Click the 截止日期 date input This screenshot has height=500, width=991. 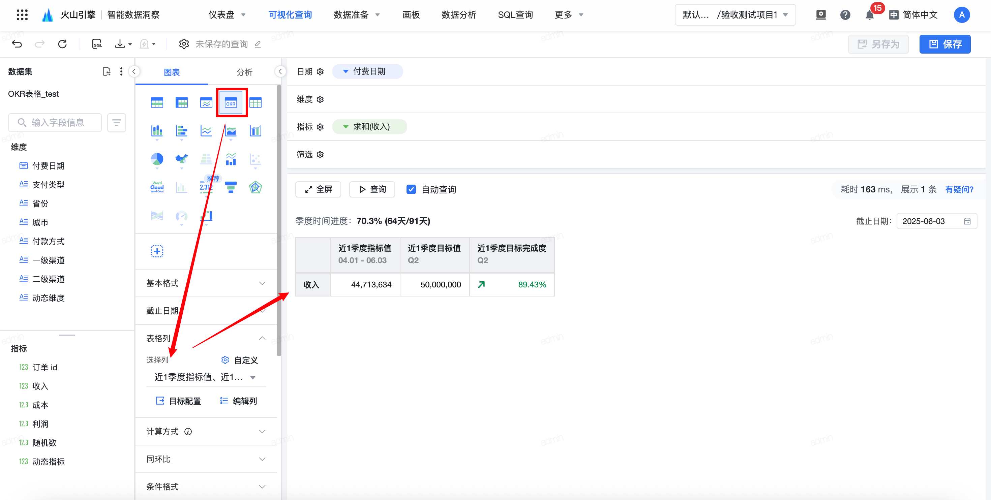click(x=936, y=221)
